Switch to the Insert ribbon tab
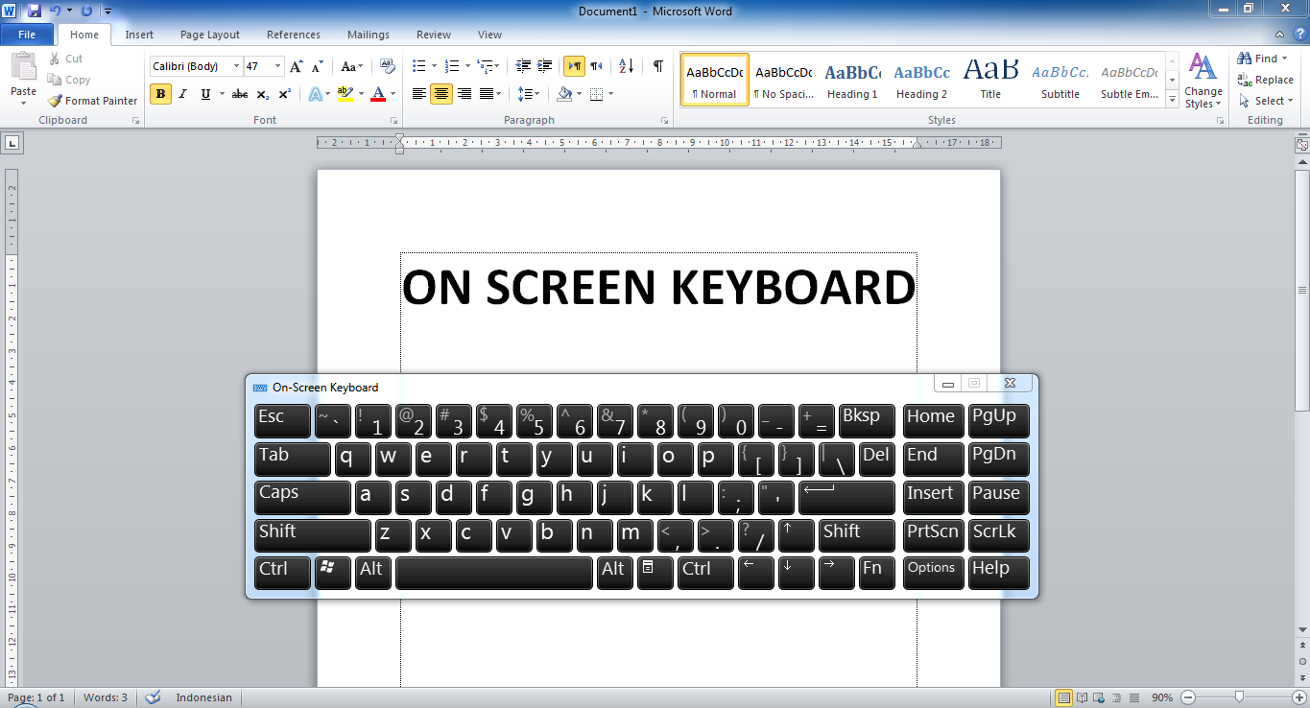The height and width of the screenshot is (708, 1310). point(139,34)
